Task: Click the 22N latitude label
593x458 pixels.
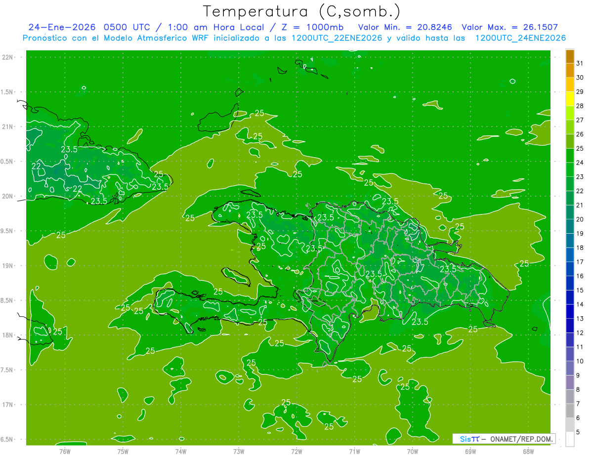Action: pyautogui.click(x=7, y=57)
